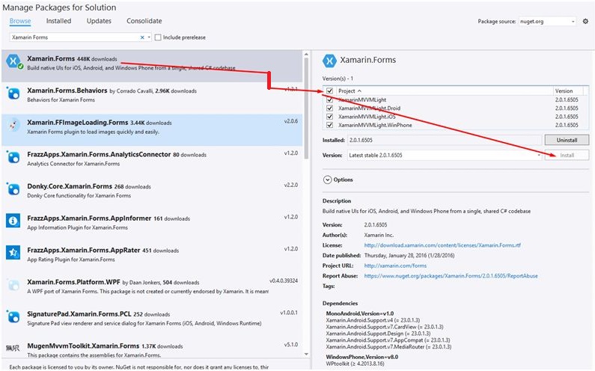The height and width of the screenshot is (371, 595).
Task: Select the Donky.Core.Xamarin.Forms title
Action: click(70, 186)
